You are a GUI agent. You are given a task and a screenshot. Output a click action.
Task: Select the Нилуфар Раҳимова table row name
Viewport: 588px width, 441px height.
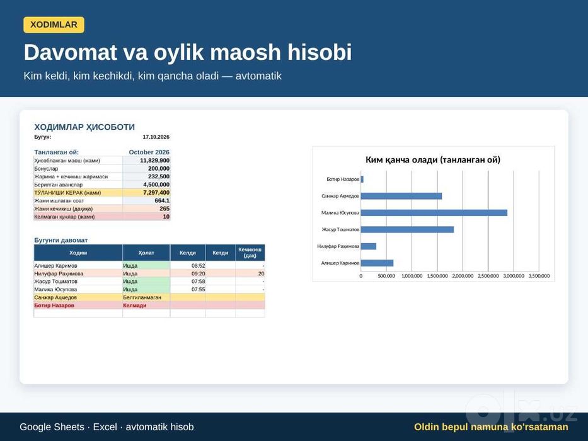[59, 274]
